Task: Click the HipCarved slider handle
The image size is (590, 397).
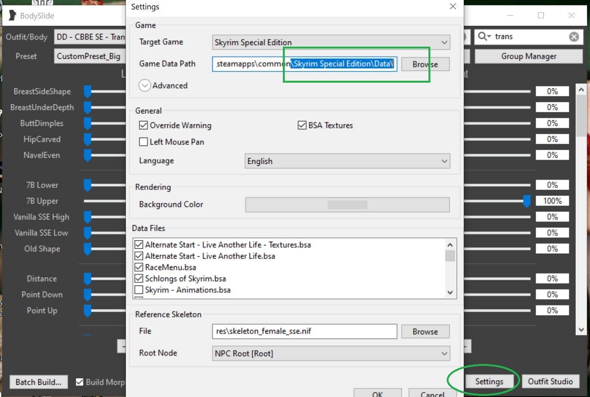Action: tap(88, 139)
